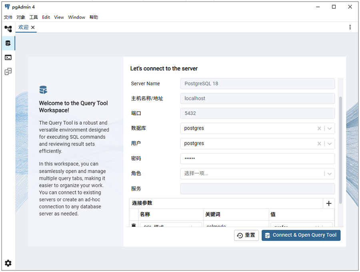Screen dimensions: 360x272
Task: Expand the 数据库 dropdown list
Action: [330, 128]
